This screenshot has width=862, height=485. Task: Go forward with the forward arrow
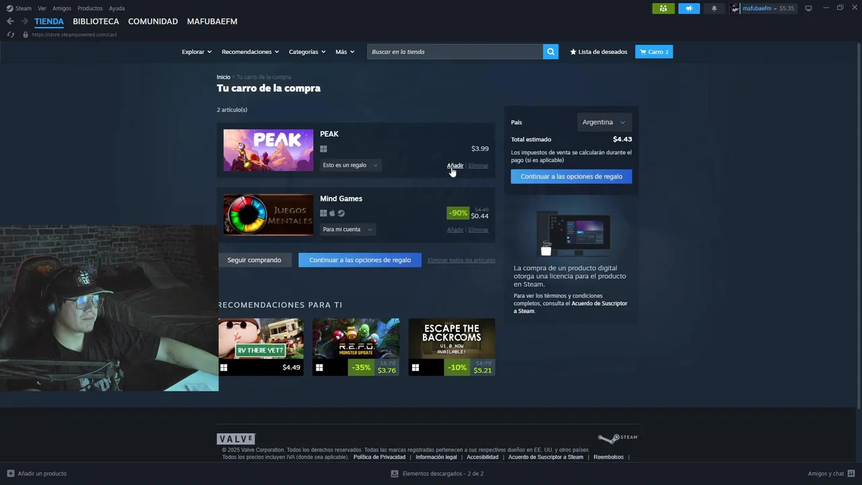click(x=24, y=22)
